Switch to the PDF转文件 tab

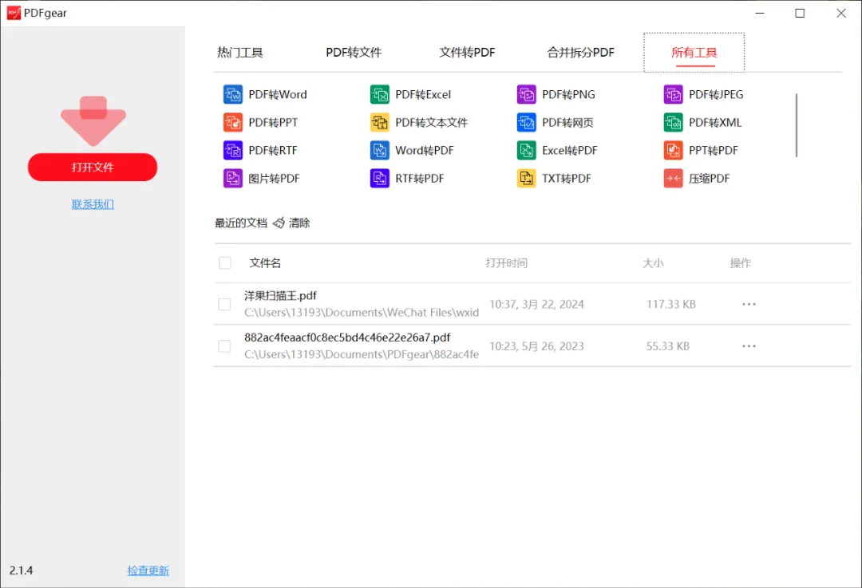(x=354, y=52)
